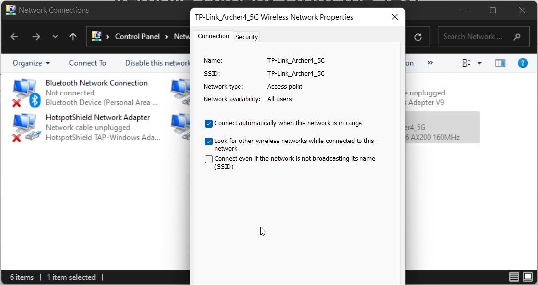Viewport: 538px width, 285px height.
Task: Click the '6 items' status bar text
Action: [22, 277]
